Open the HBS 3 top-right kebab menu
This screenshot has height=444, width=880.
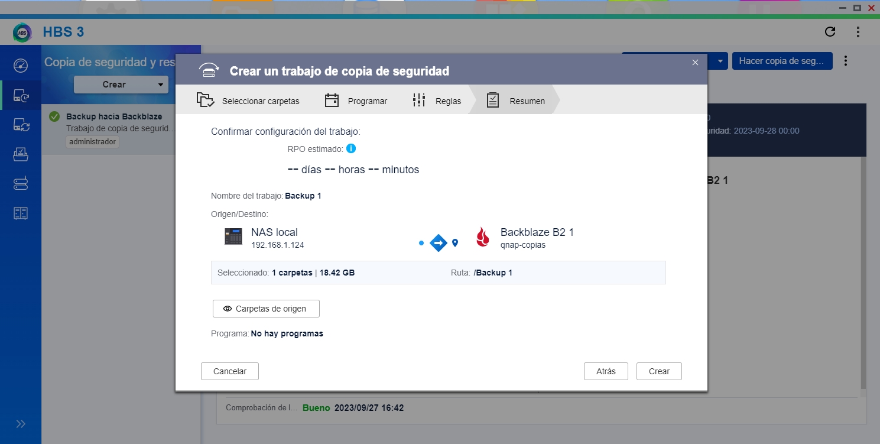pyautogui.click(x=858, y=32)
